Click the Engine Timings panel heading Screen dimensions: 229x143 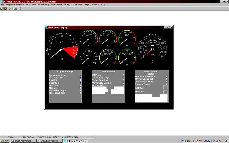tap(65, 71)
